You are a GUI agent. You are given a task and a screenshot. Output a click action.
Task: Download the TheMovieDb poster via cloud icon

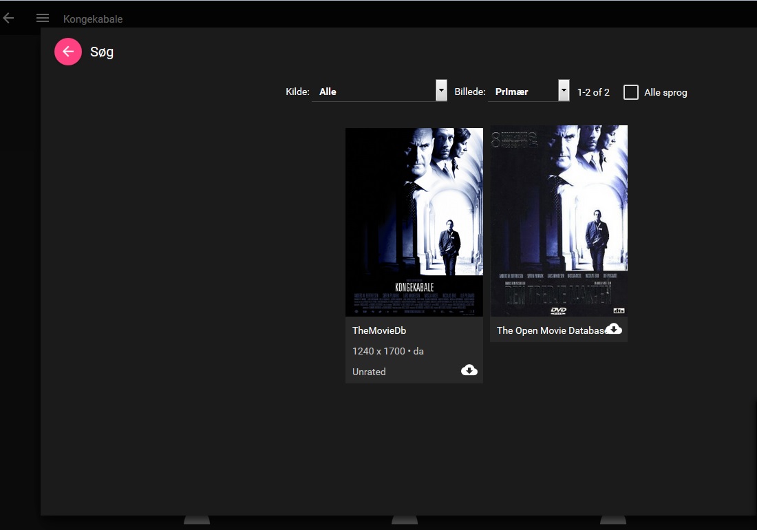(x=469, y=370)
